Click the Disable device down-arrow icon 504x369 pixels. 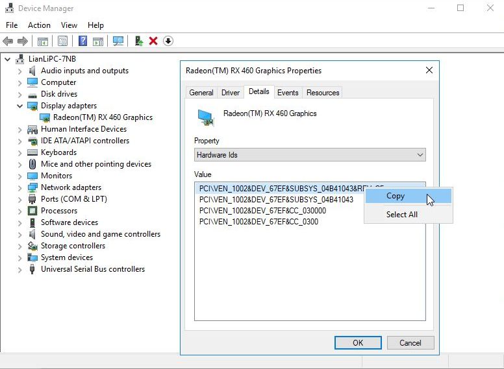(168, 41)
